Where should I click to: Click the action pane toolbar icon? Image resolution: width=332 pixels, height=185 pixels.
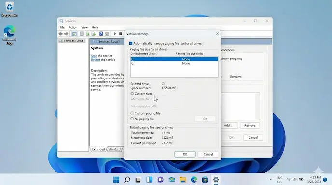(107, 34)
